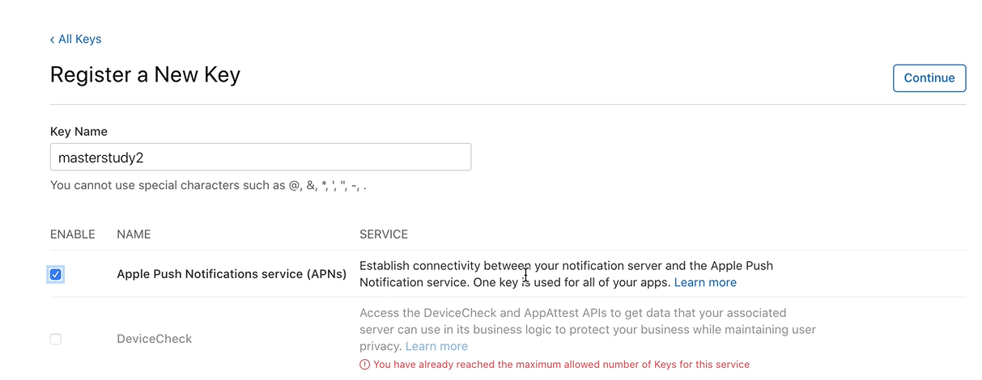The image size is (982, 380).
Task: Open Learn more link for APNs
Action: (x=705, y=283)
